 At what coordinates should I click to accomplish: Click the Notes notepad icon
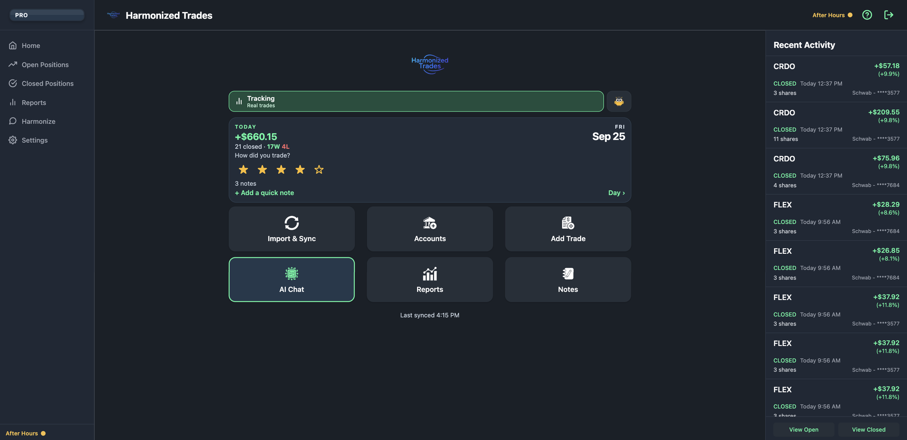tap(568, 273)
